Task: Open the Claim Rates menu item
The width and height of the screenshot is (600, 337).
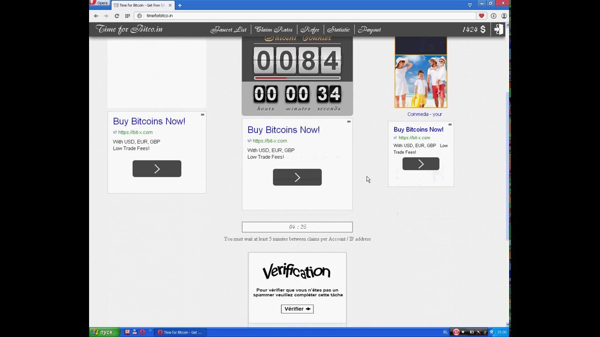Action: click(273, 29)
